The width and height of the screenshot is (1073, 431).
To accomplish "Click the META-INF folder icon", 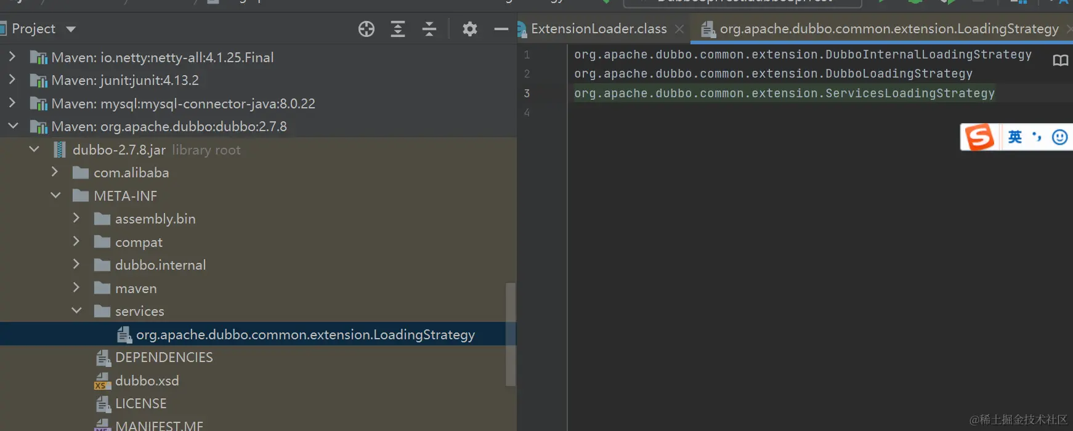I will 81,196.
